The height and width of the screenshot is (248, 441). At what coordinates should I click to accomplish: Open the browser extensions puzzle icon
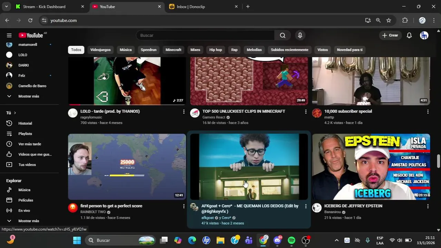tap(405, 20)
